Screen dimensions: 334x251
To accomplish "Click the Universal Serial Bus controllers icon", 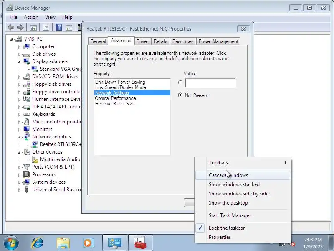I will [27, 190].
